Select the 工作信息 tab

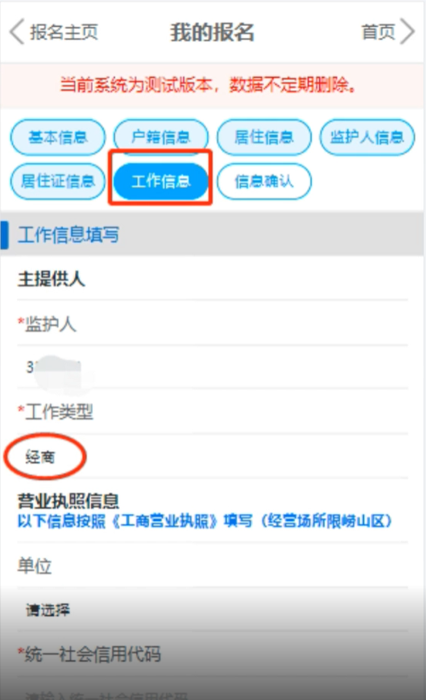pos(161,181)
